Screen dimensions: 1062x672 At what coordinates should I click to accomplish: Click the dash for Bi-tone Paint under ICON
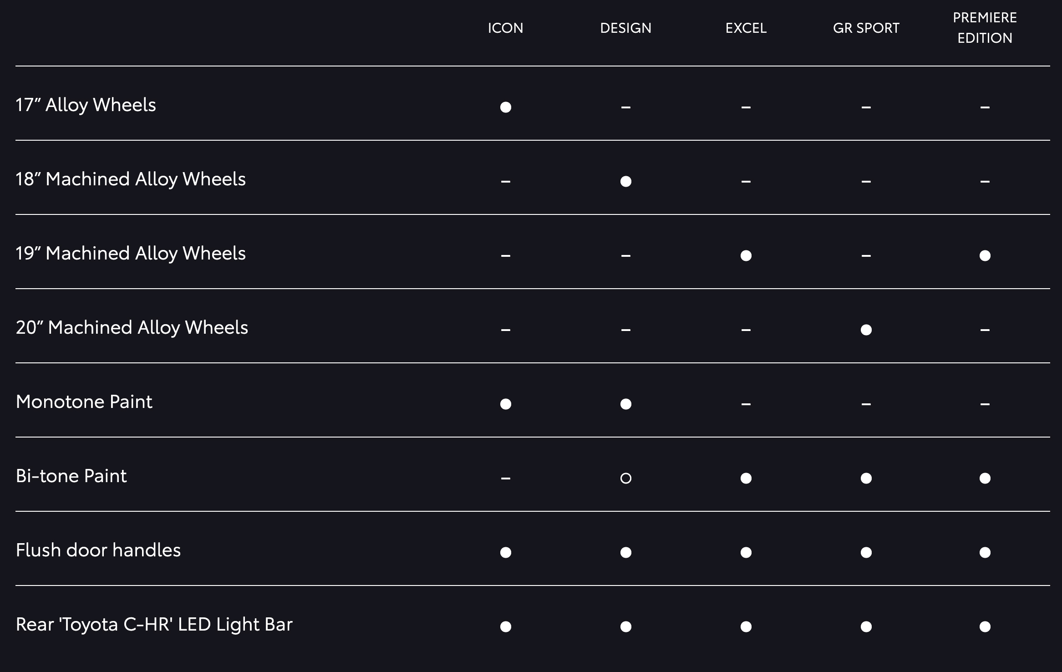pos(505,478)
